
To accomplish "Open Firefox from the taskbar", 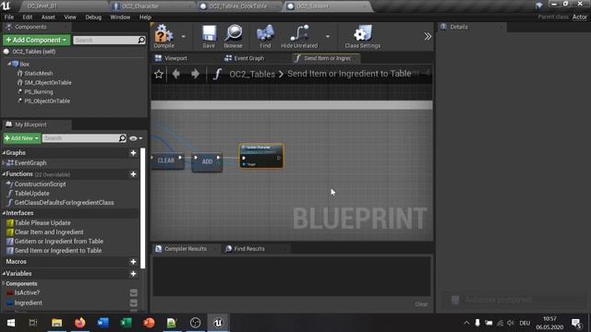I will (80, 323).
